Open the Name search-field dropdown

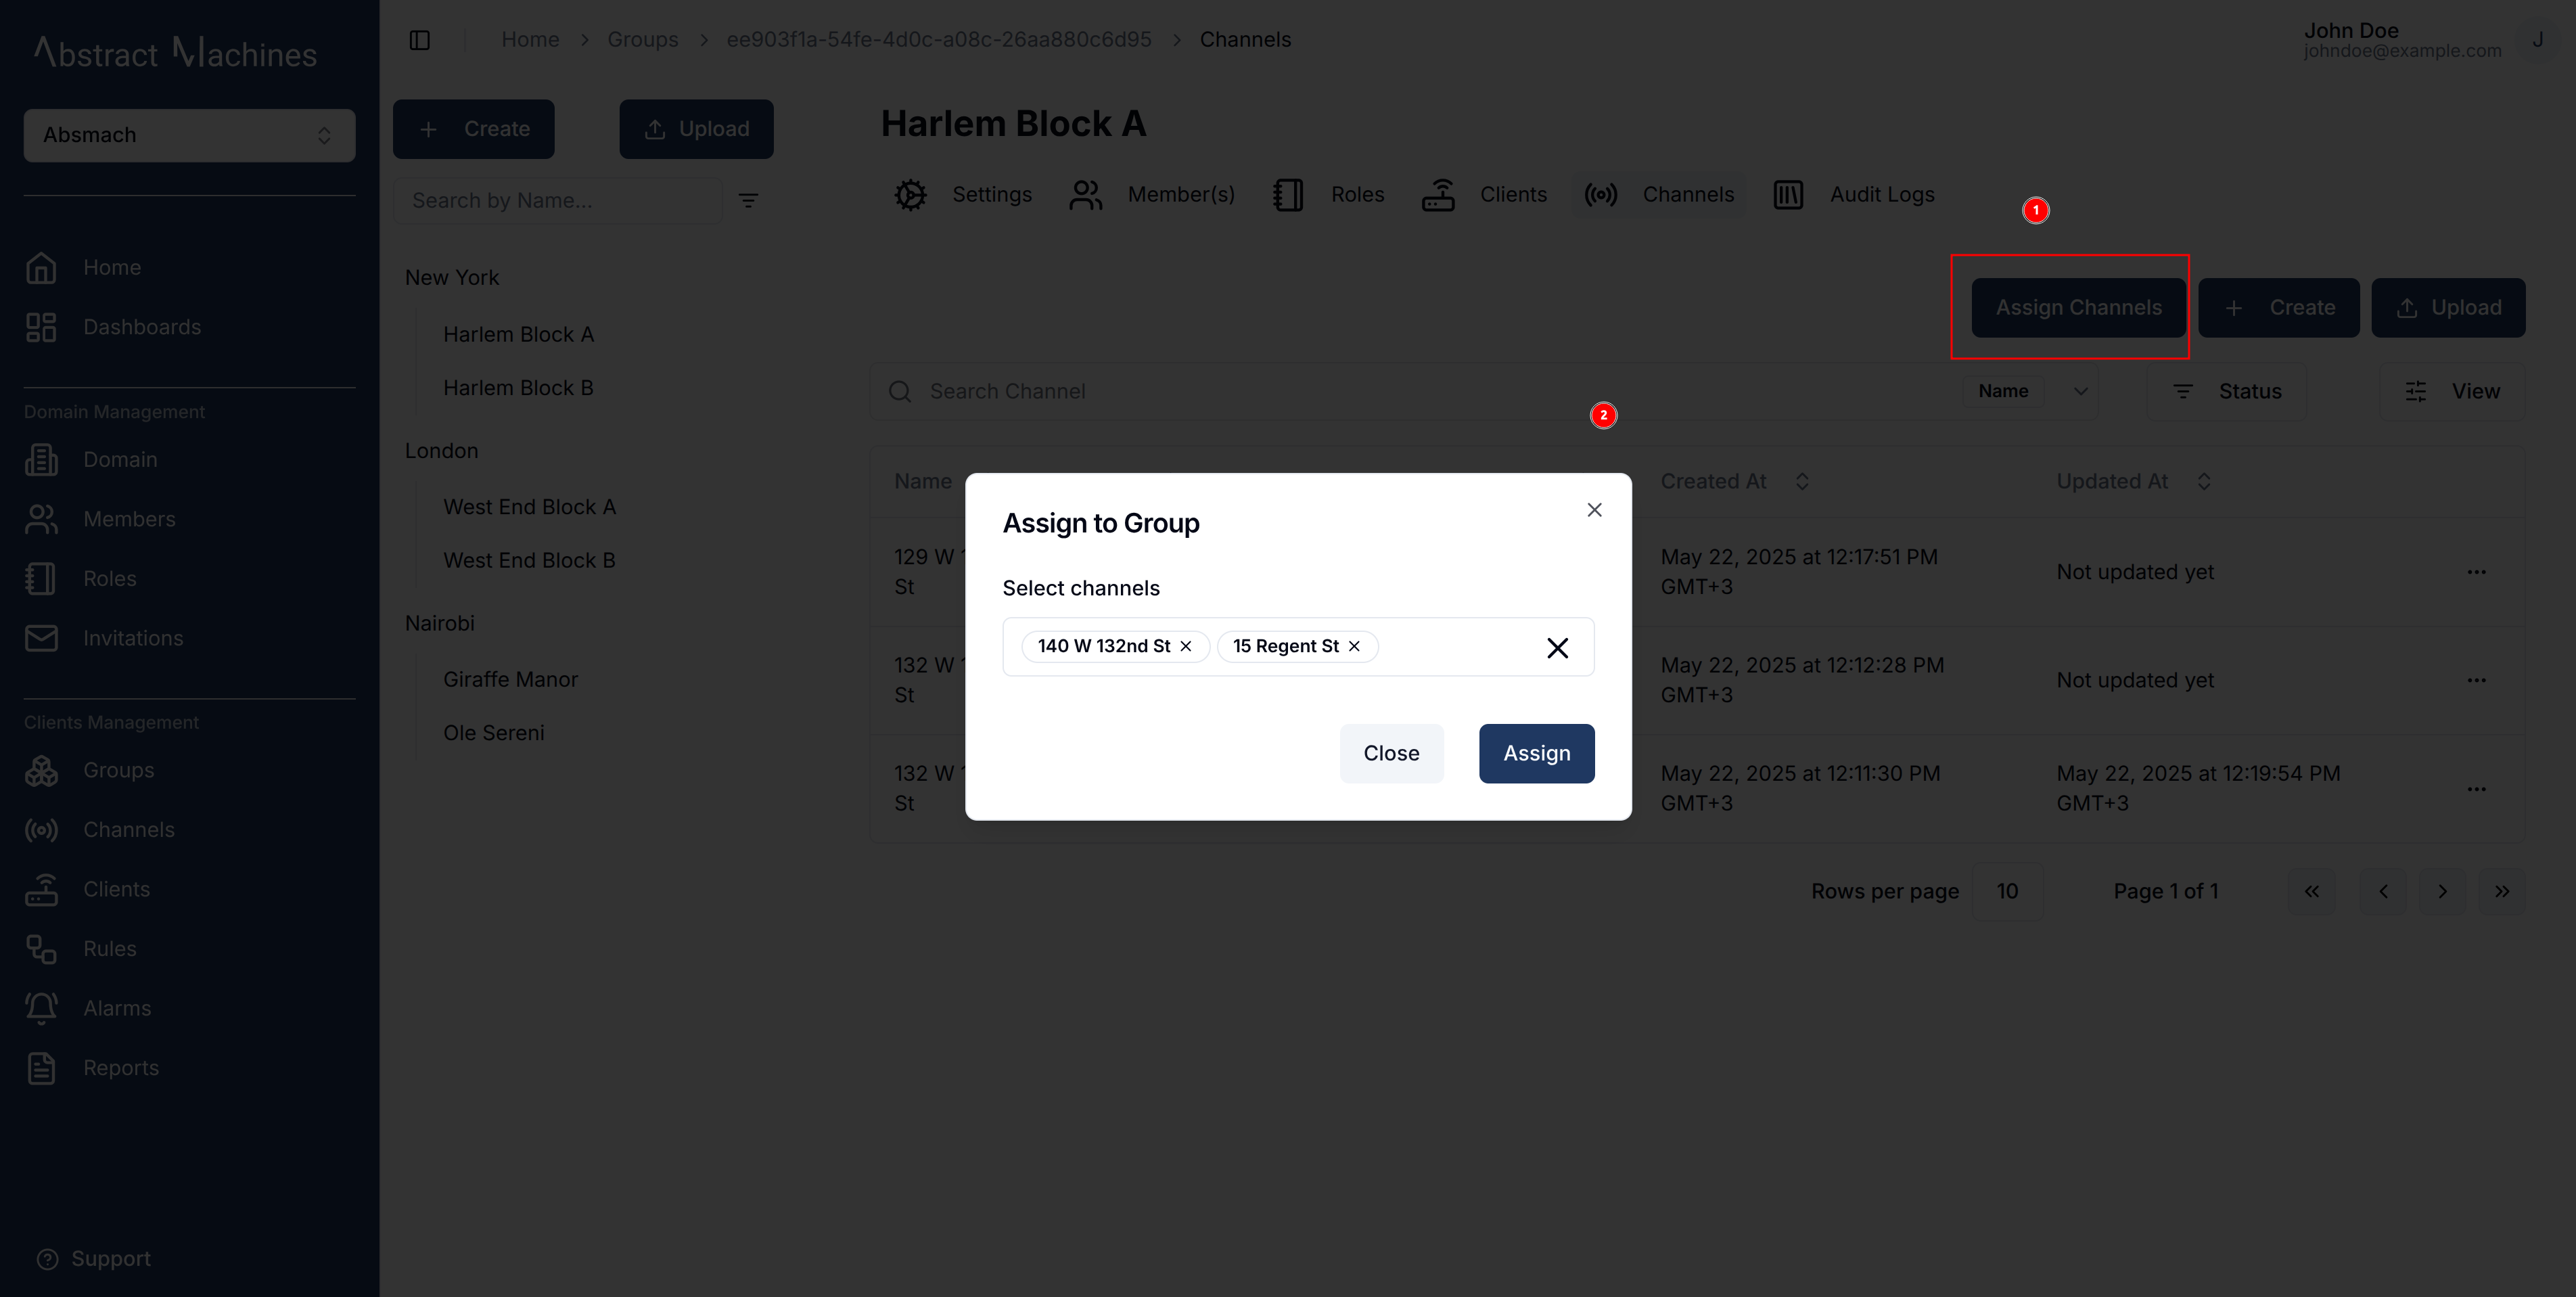click(2030, 391)
